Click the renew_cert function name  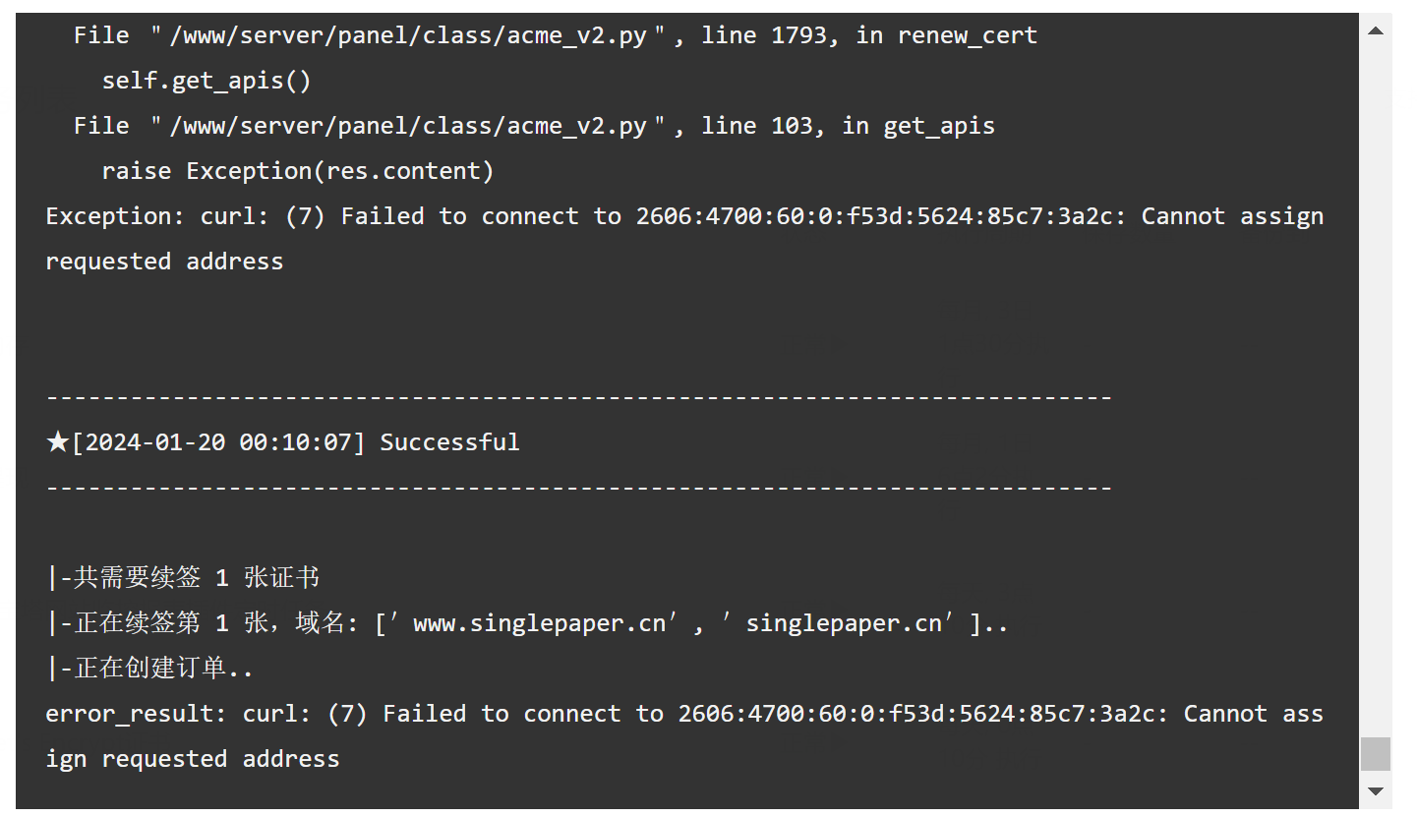tap(968, 36)
